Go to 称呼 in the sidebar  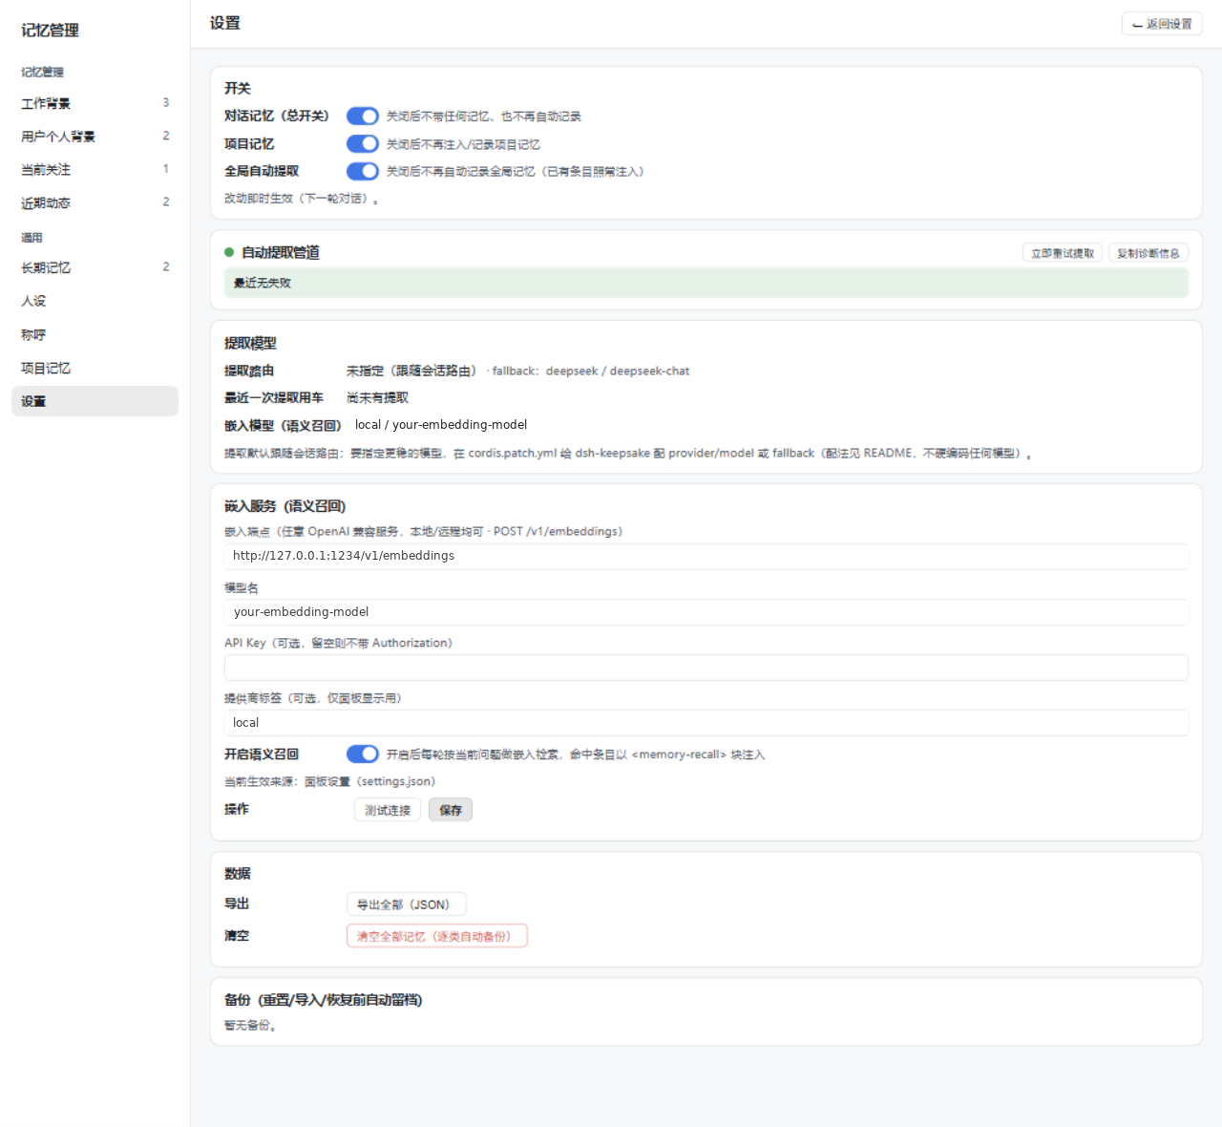[95, 334]
